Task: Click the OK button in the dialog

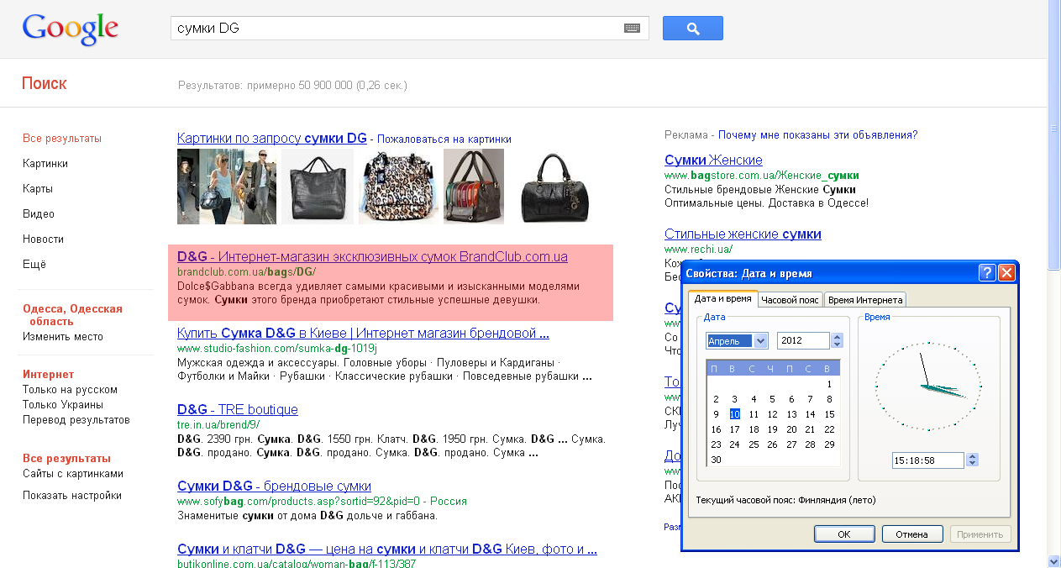Action: coord(844,534)
